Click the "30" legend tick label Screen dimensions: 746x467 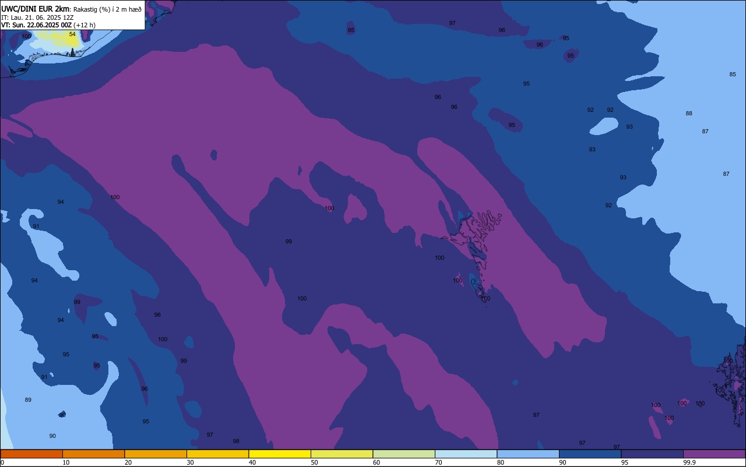click(190, 462)
